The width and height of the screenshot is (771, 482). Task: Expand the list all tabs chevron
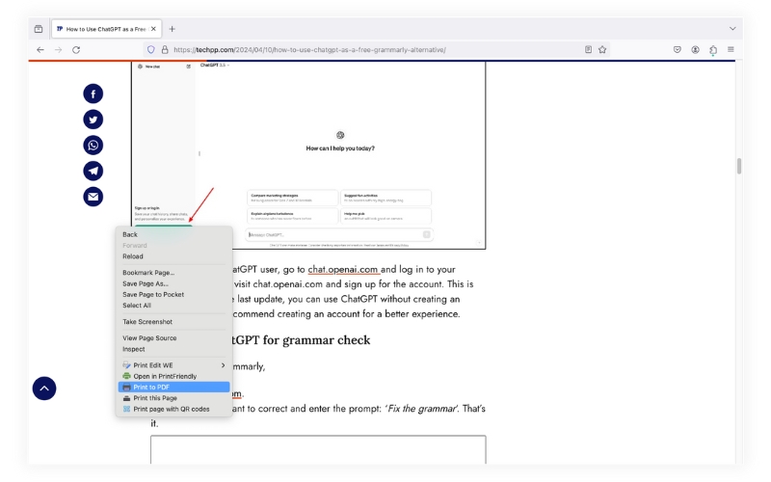732,29
